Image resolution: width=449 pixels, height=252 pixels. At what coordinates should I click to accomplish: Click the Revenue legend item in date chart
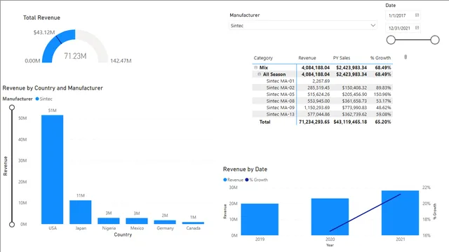pyautogui.click(x=233, y=180)
